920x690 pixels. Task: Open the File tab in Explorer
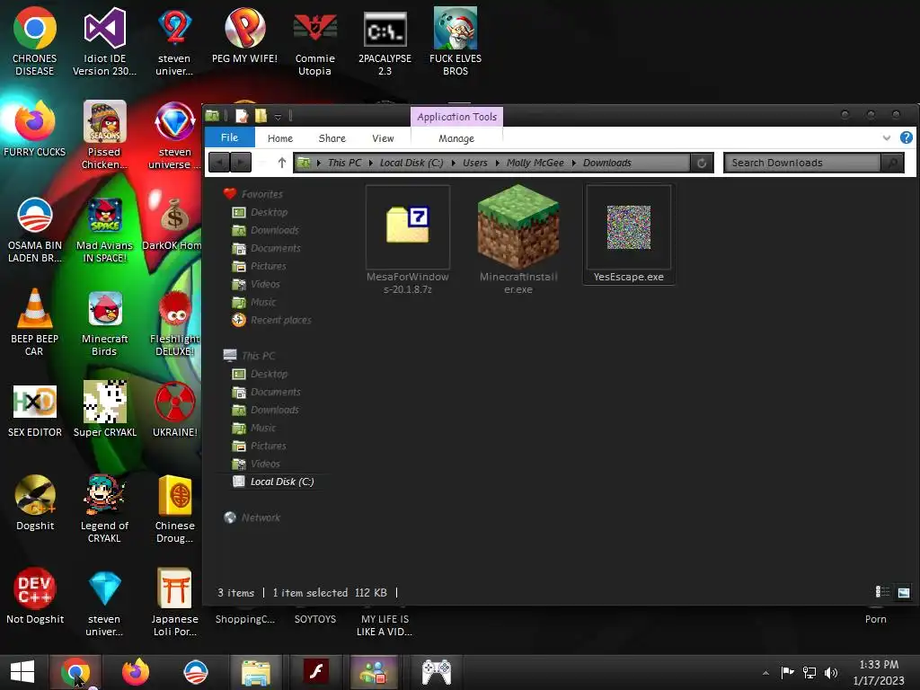pos(229,137)
